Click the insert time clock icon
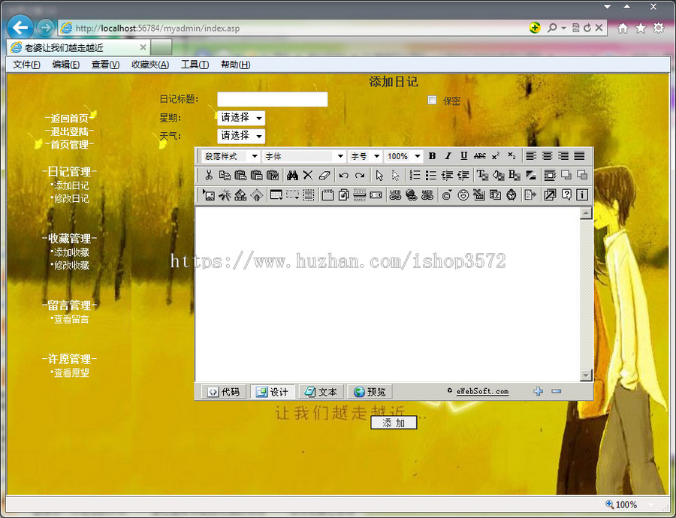This screenshot has width=676, height=518. (512, 194)
